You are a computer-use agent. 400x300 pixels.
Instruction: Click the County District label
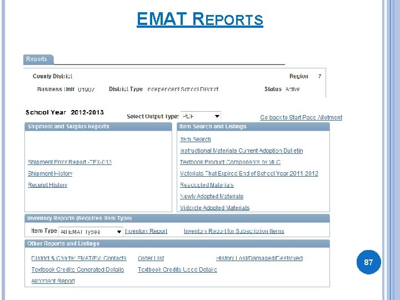[52, 76]
